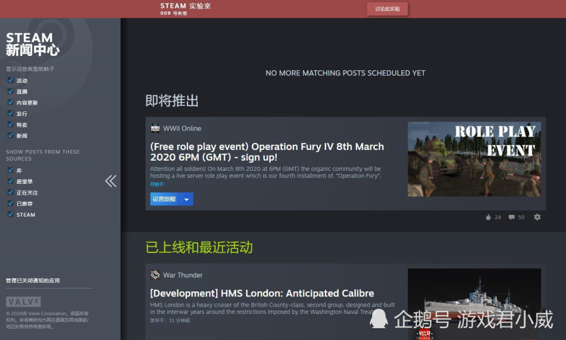Uncheck the STEAM source checkbox

[x=10, y=214]
